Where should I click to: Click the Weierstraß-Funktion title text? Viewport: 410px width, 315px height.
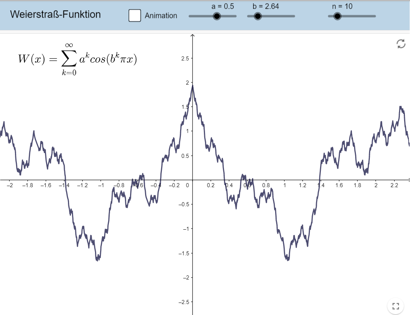click(x=56, y=15)
